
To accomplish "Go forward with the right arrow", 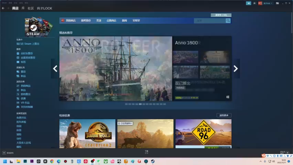I will 8,8.
